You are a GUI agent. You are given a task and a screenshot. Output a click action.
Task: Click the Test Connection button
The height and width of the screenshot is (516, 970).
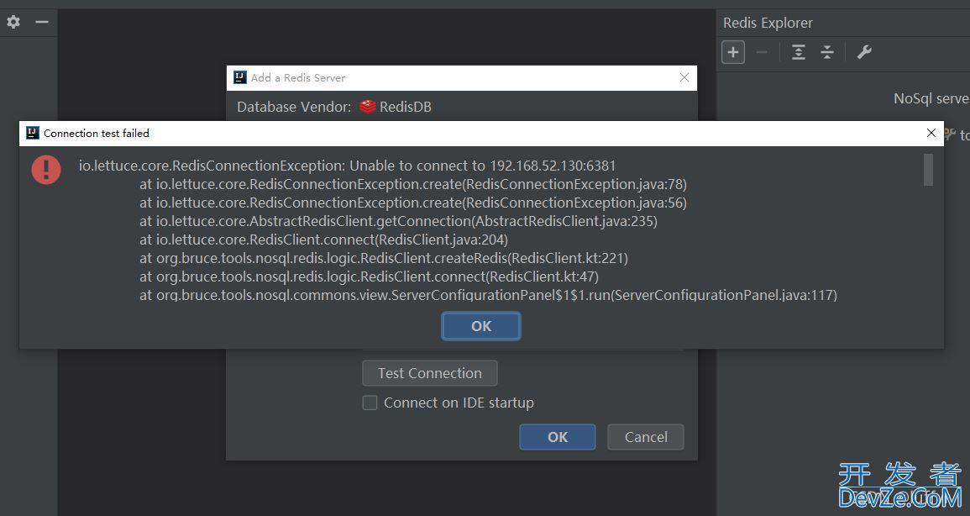tap(430, 373)
